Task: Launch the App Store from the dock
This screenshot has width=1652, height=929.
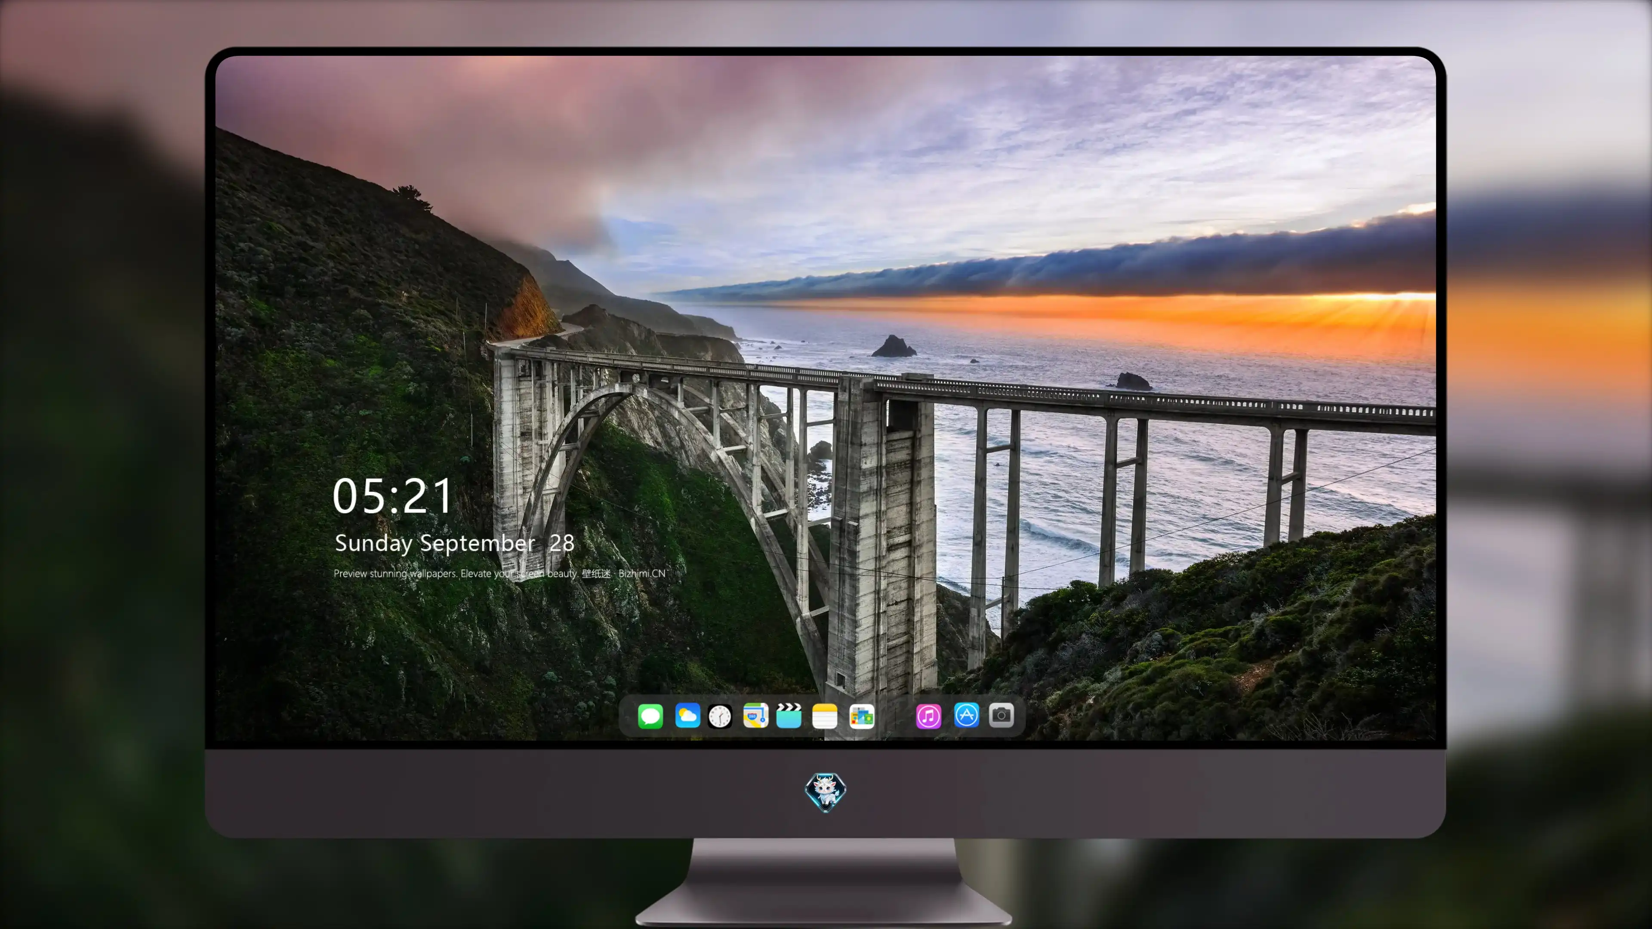Action: pos(966,716)
